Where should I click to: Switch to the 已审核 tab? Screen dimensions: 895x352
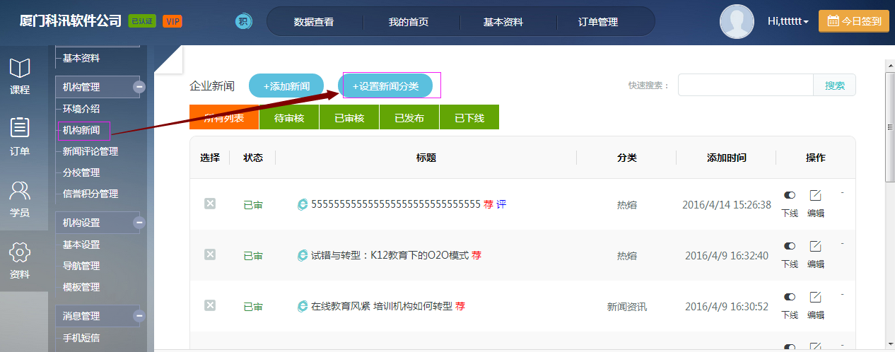coord(349,117)
